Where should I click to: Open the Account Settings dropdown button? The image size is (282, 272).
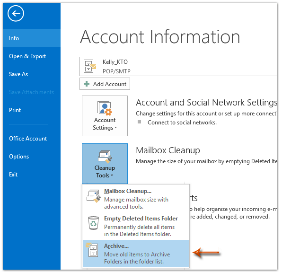coord(105,116)
